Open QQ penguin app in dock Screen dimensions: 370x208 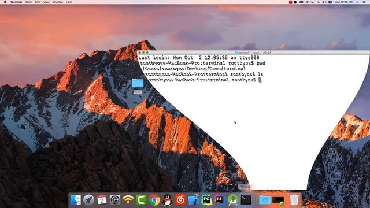[168, 200]
